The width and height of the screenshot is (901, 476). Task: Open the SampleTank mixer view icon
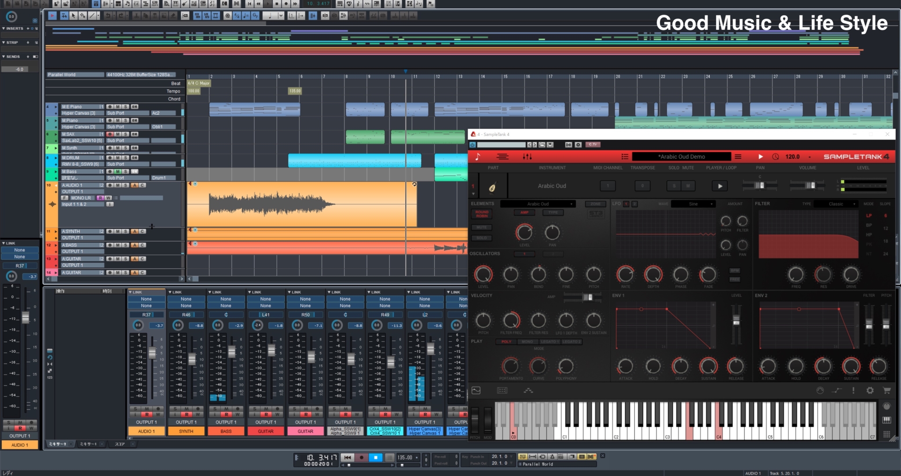[x=527, y=157]
